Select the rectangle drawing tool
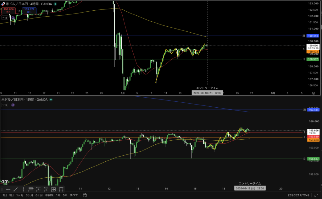Image resolution: width=322 pixels, height=199 pixels. coord(61,189)
